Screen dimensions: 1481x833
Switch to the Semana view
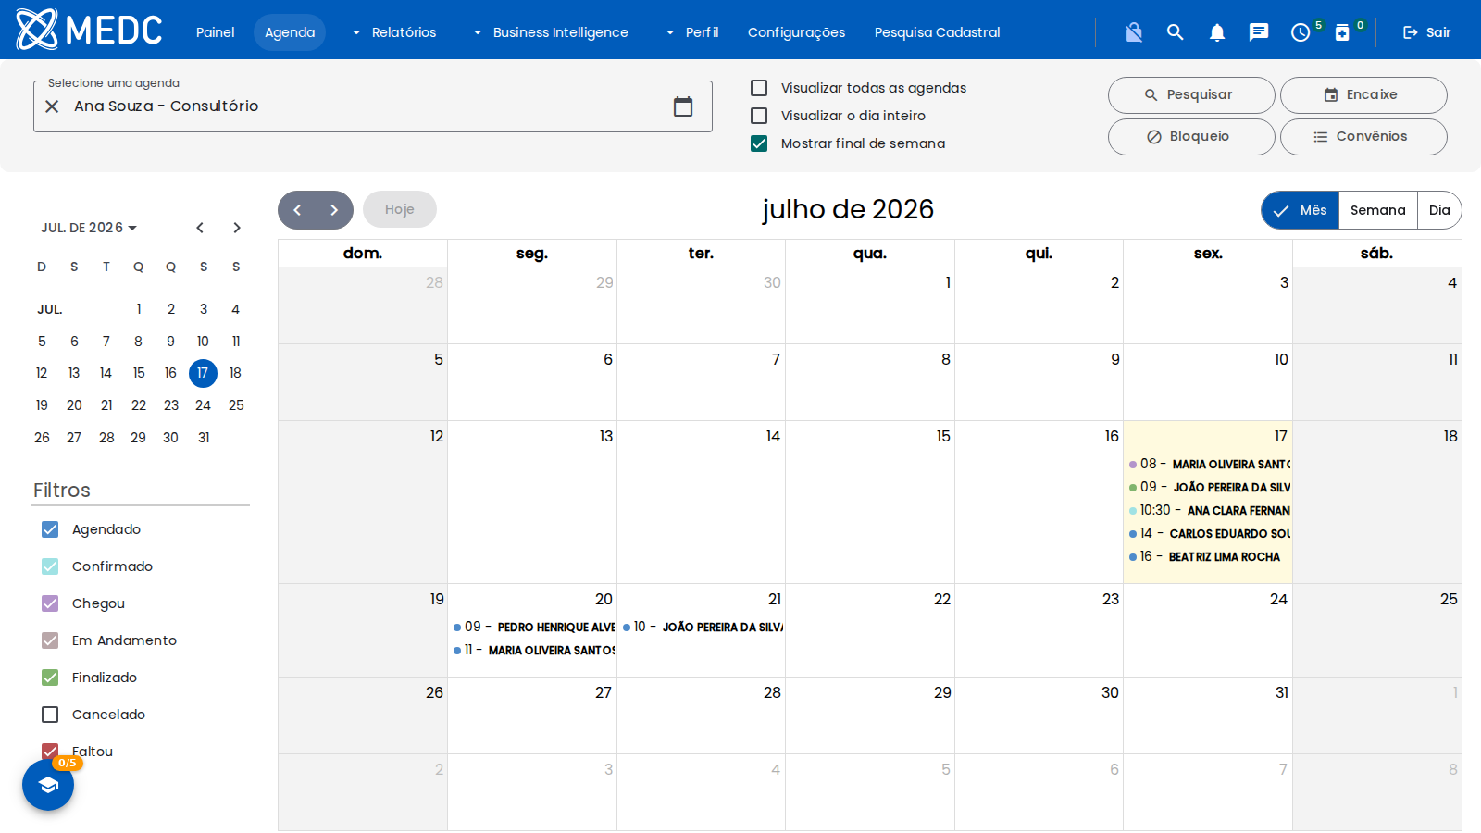(x=1377, y=210)
